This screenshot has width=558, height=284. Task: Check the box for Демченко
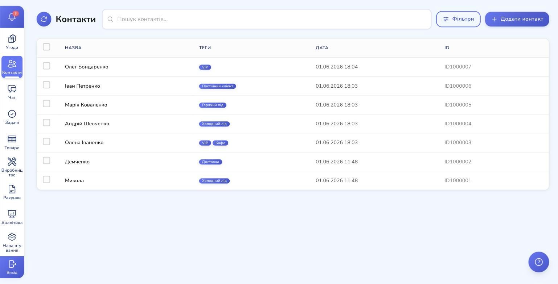[x=46, y=160]
